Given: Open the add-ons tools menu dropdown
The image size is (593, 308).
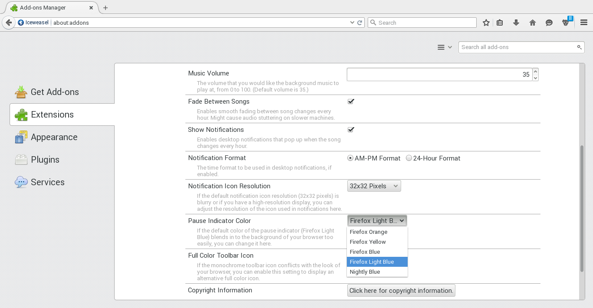Looking at the screenshot, I should point(445,47).
